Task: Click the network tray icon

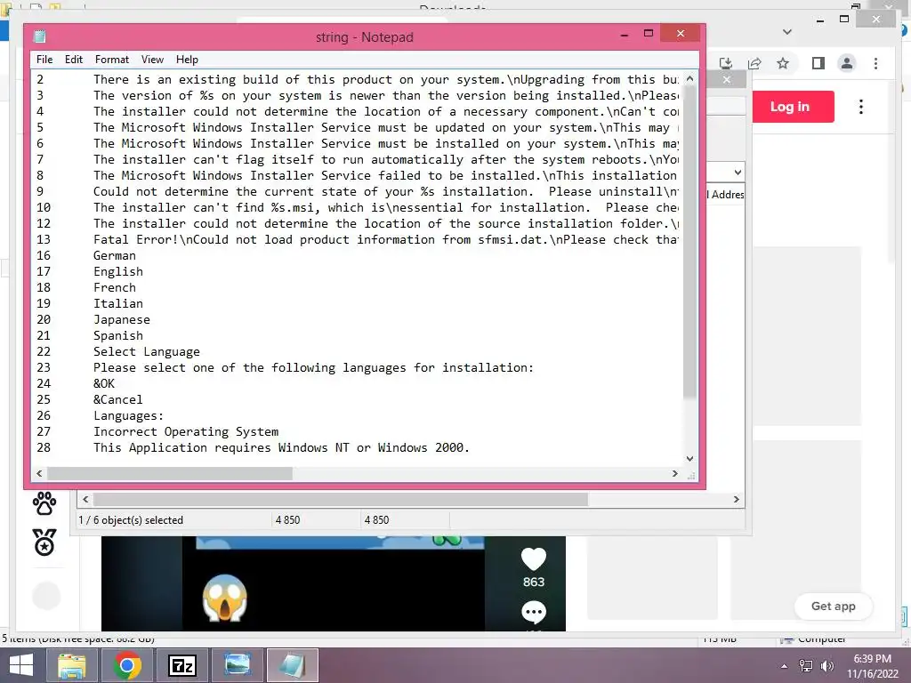Action: (806, 666)
